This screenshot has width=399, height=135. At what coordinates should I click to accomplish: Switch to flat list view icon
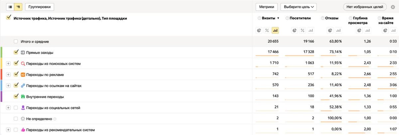pos(10,7)
